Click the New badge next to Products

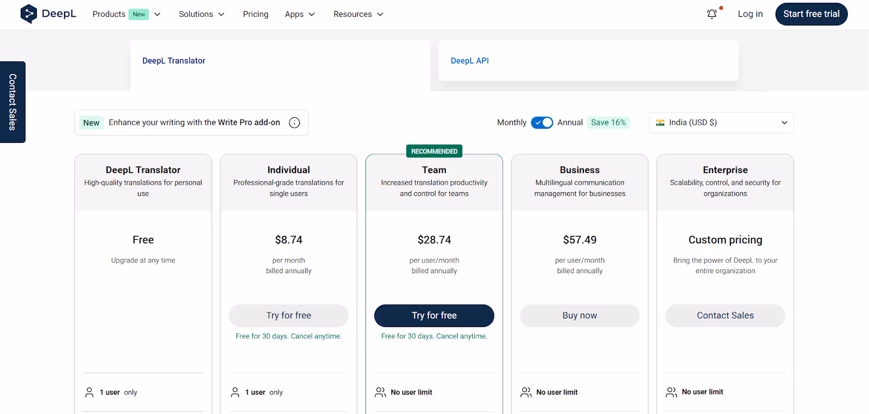(x=139, y=15)
